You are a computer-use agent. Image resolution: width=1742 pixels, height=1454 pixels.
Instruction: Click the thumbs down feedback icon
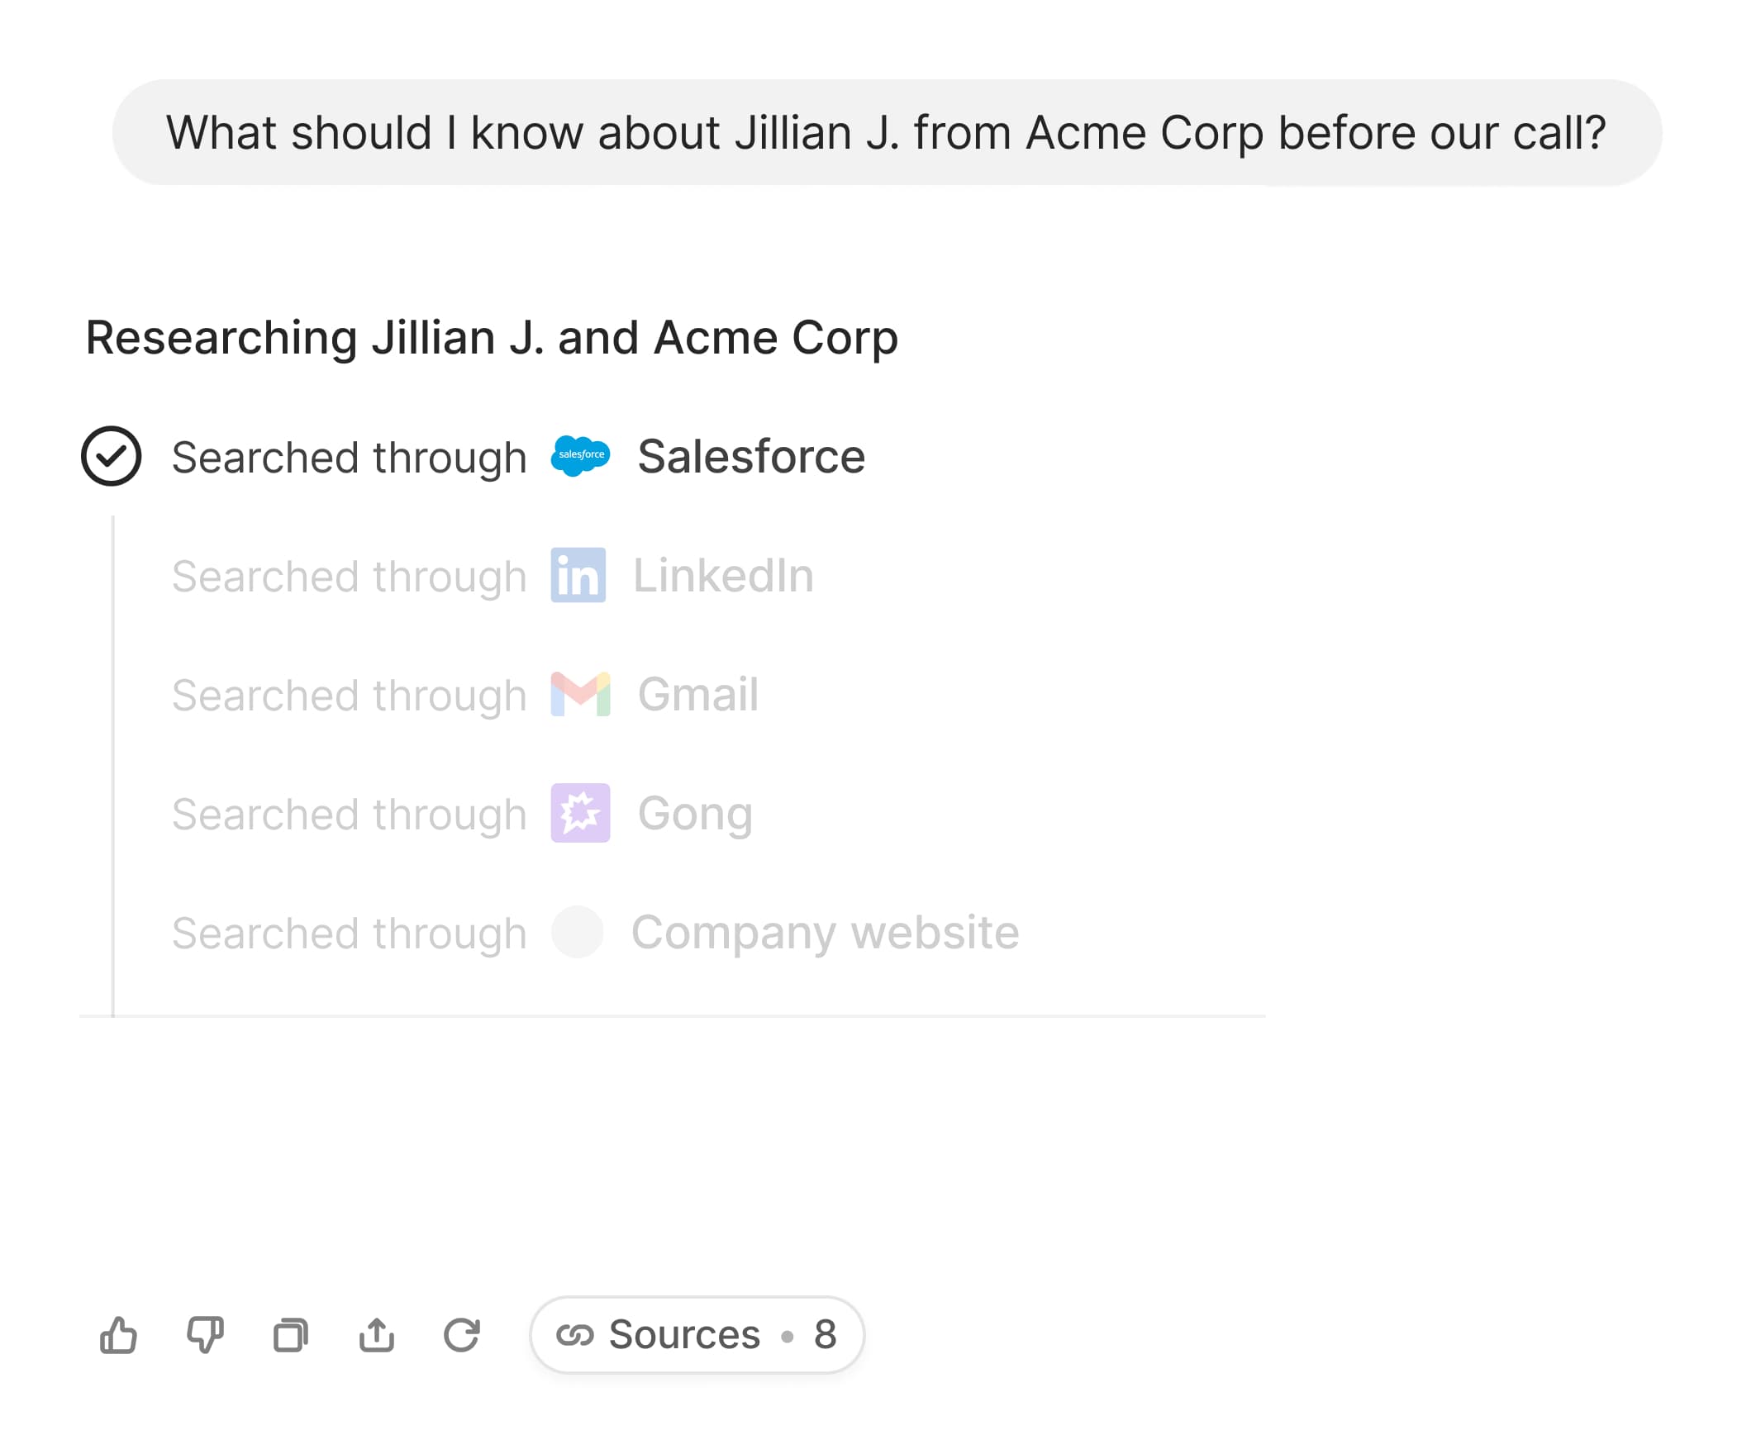pos(205,1335)
